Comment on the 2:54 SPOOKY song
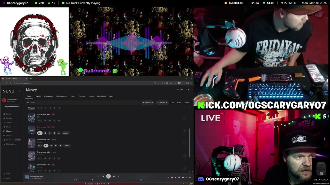Screen dimensions: 330x185 [x=56, y=146]
